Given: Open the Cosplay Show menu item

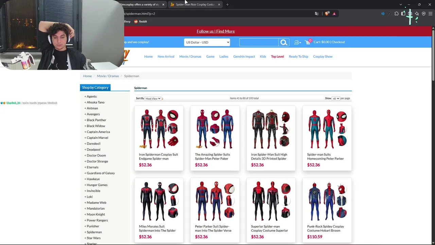Looking at the screenshot, I should coord(323,56).
